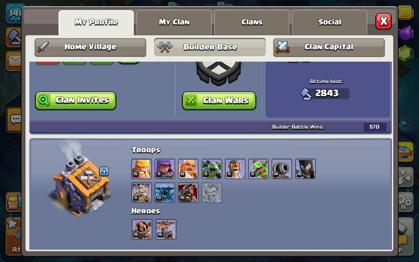This screenshot has height=262, width=419.
Task: Select the Cannon Cart troop icon
Action: tap(282, 169)
